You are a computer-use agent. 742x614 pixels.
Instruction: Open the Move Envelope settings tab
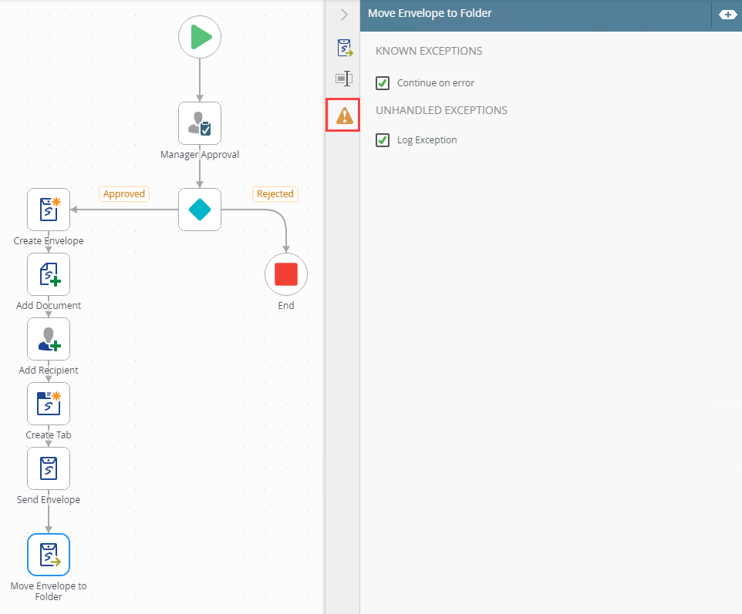tap(344, 49)
